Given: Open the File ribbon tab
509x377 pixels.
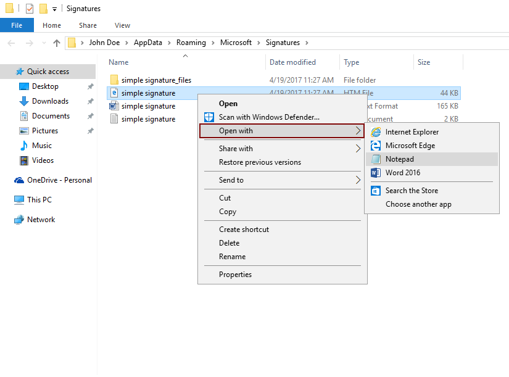Looking at the screenshot, I should pyautogui.click(x=17, y=25).
